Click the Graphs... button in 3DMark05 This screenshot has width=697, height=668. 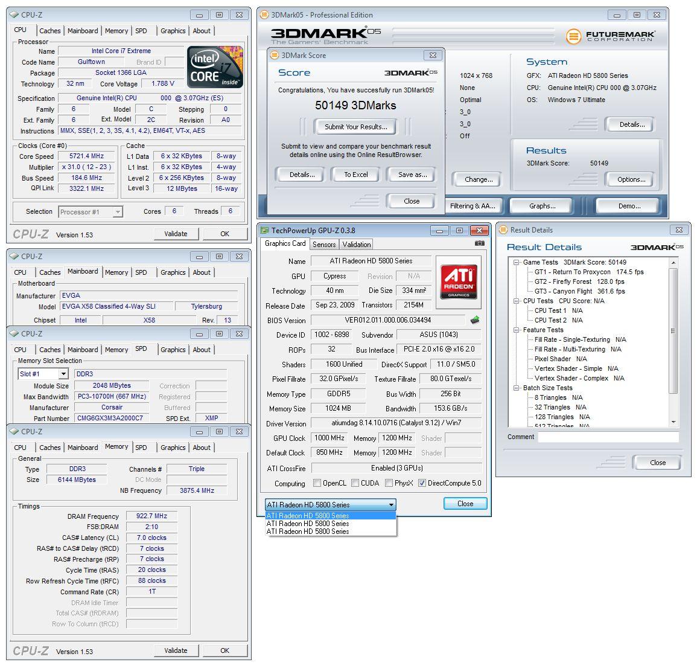[x=543, y=206]
